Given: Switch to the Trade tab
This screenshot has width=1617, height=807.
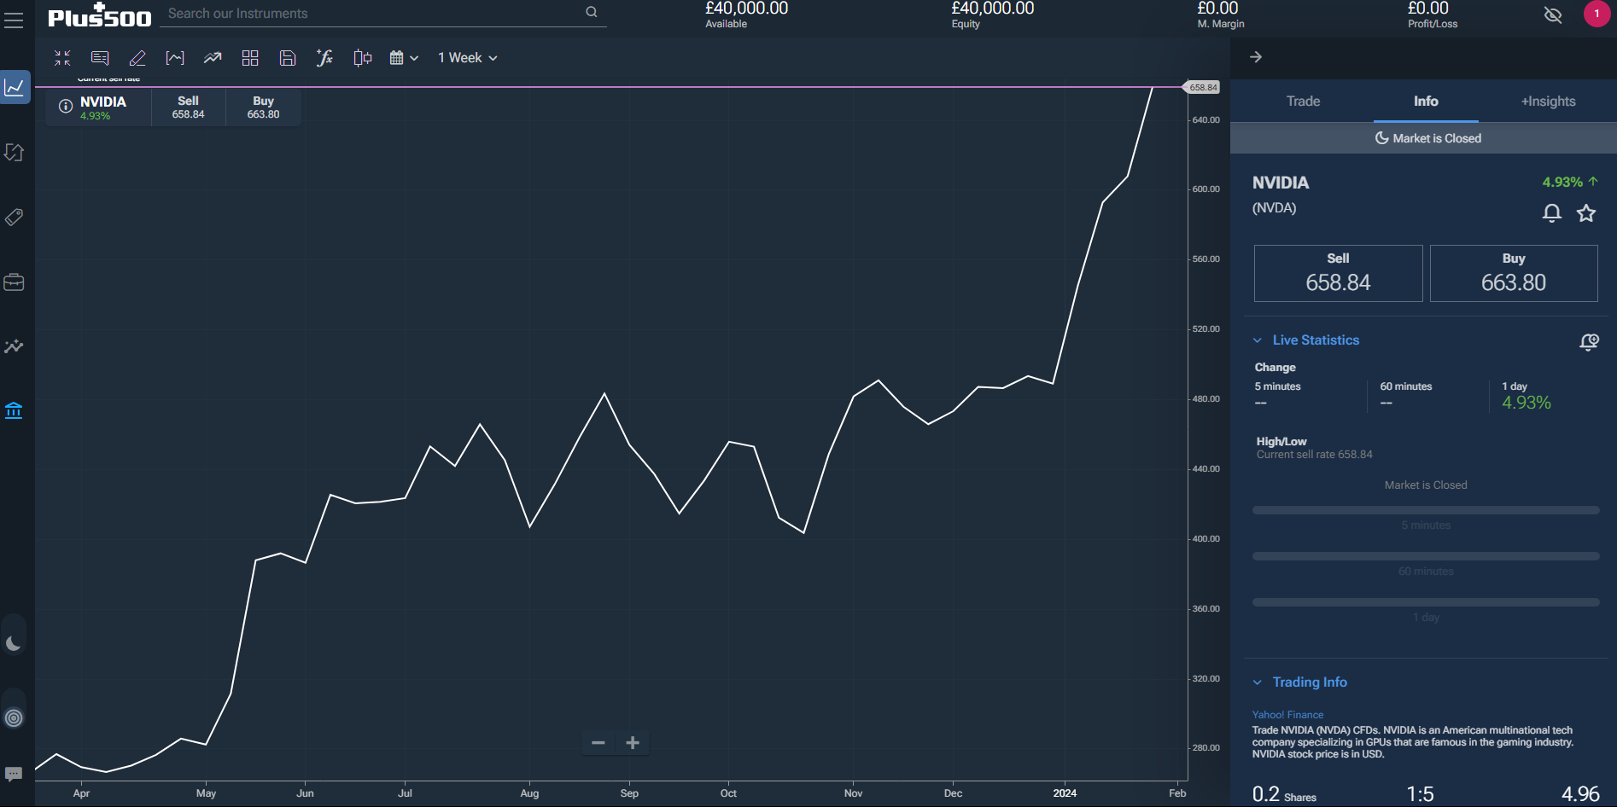Looking at the screenshot, I should 1302,101.
